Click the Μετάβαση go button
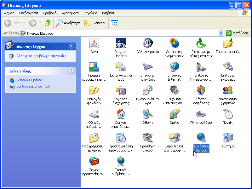 (x=237, y=33)
